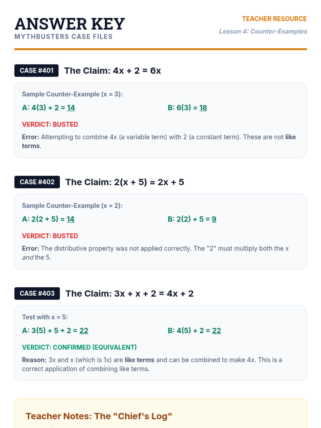The width and height of the screenshot is (321, 428).
Task: Select the ANSWER KEY title
Action: click(70, 24)
